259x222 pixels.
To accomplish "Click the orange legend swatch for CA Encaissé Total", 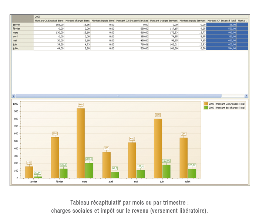I will (206, 104).
